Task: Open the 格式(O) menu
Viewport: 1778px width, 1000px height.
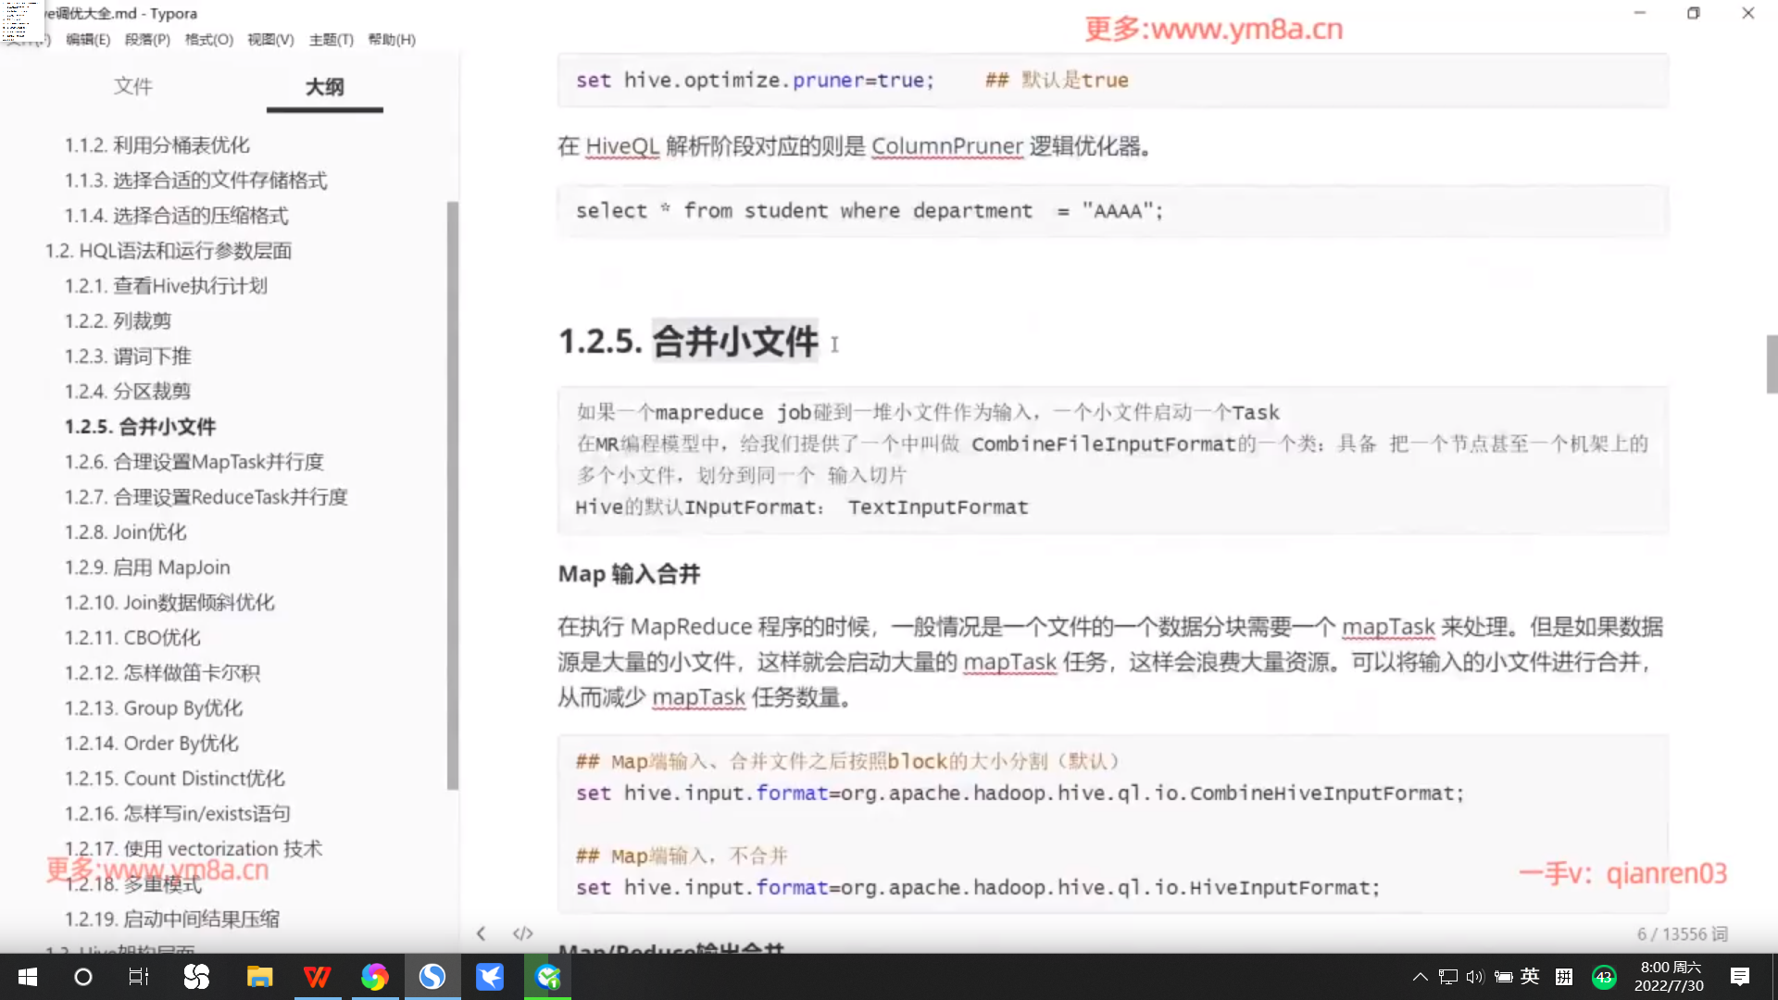Action: coord(208,40)
